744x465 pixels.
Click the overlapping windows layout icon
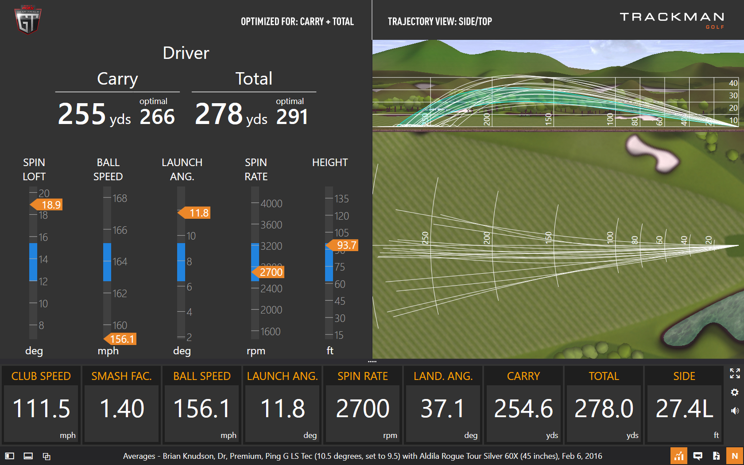point(46,456)
